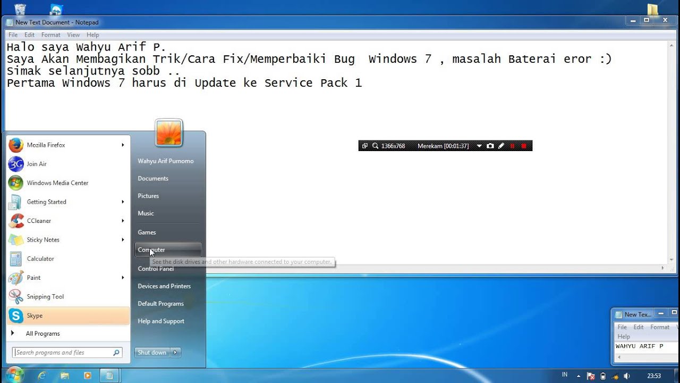The image size is (680, 383).
Task: Open Notepad View menu
Action: [x=73, y=35]
